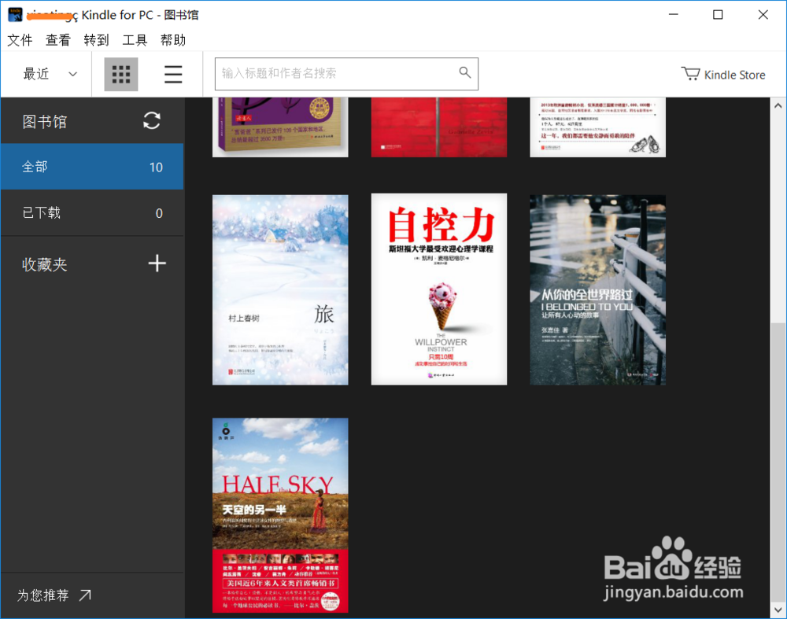This screenshot has height=619, width=787.
Task: Click the 收藏夹 section label
Action: click(x=45, y=264)
